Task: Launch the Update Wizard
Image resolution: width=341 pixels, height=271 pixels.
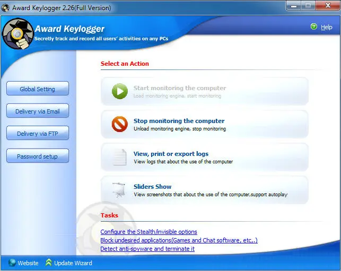Action: pos(73,263)
